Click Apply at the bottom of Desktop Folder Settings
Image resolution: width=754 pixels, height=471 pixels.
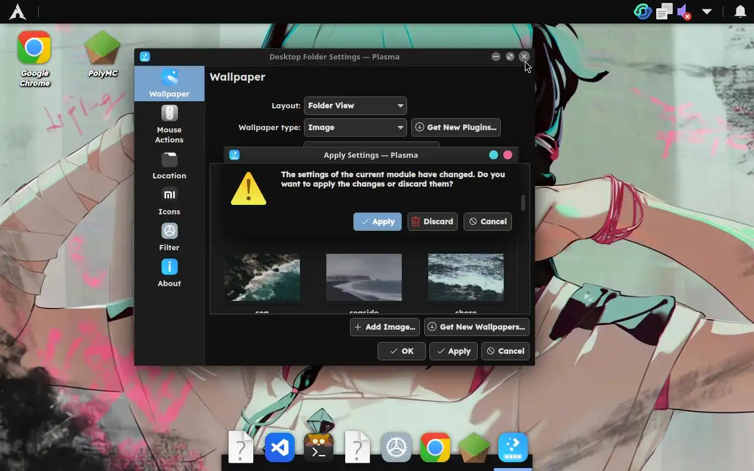point(454,351)
